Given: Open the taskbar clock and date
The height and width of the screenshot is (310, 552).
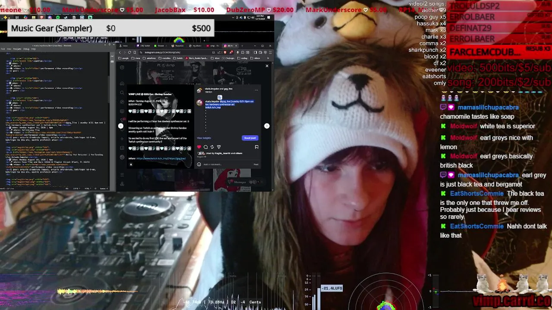Looking at the screenshot, I should tap(260, 18).
